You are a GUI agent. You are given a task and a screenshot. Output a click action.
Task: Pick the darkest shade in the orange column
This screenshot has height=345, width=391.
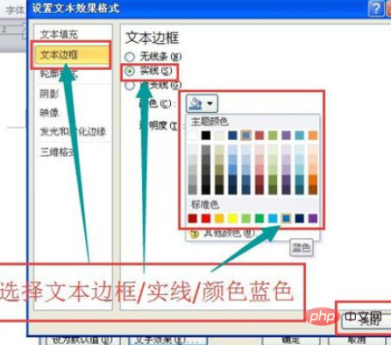[x=313, y=190]
